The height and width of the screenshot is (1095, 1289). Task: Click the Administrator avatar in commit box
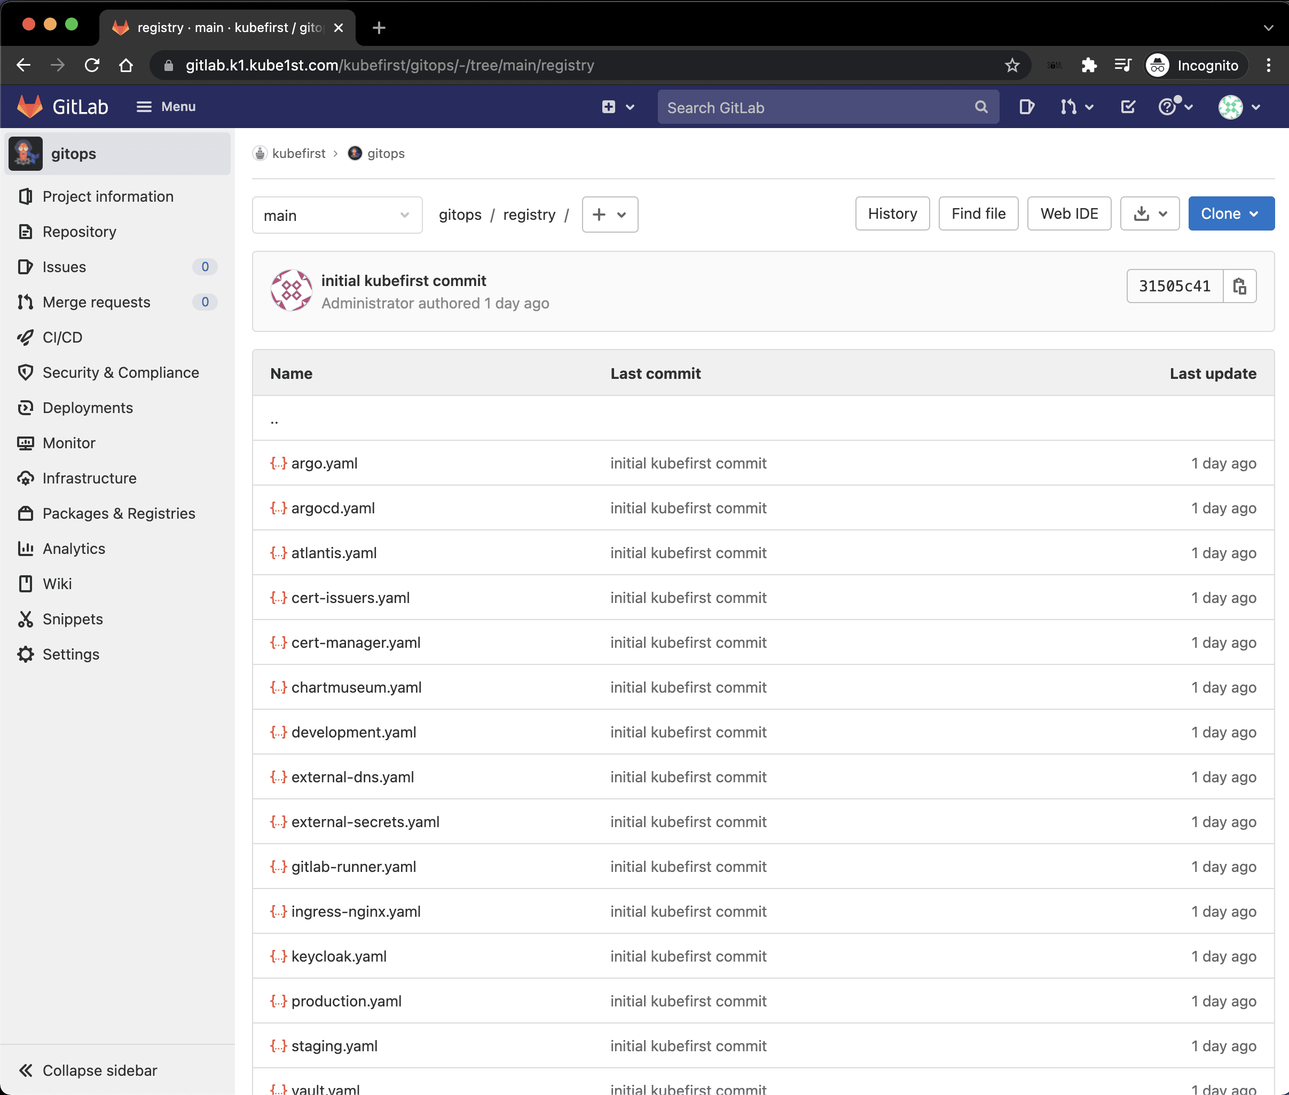(292, 290)
